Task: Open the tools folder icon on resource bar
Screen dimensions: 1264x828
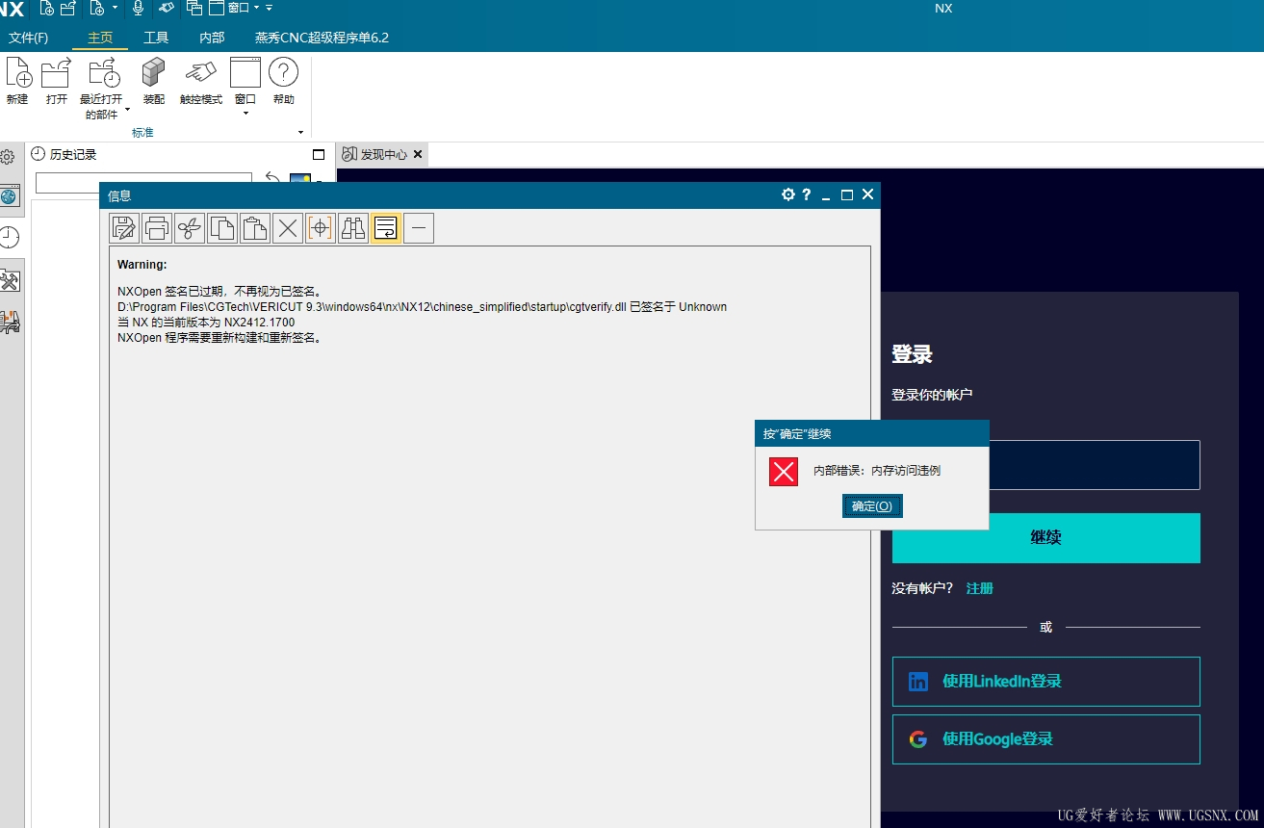Action: click(10, 281)
